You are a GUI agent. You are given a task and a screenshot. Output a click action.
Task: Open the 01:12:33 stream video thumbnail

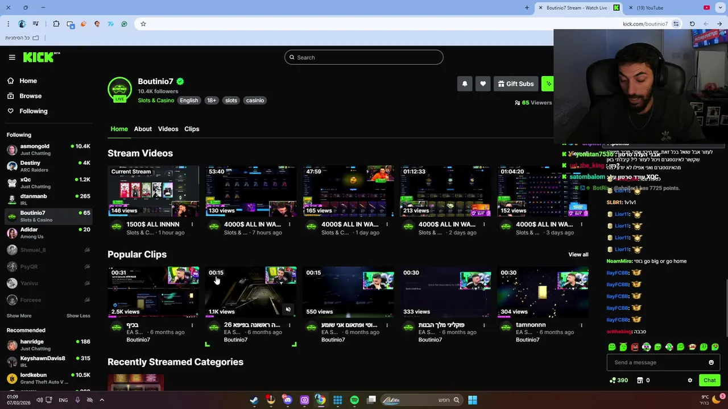pos(445,191)
